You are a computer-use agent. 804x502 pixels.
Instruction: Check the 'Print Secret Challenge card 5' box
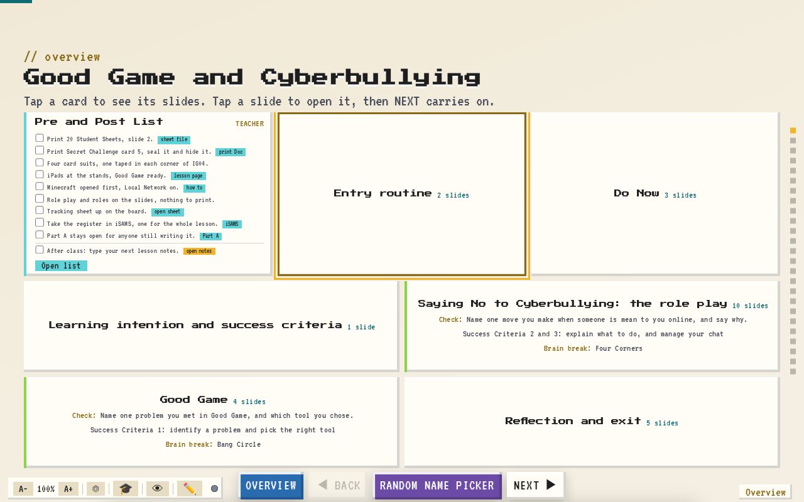40,151
